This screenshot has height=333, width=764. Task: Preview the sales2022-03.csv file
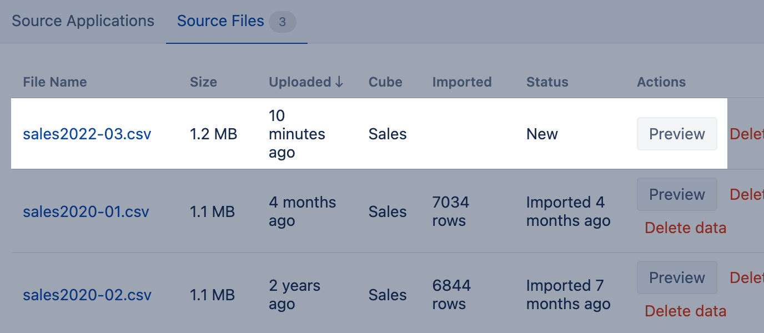[677, 134]
